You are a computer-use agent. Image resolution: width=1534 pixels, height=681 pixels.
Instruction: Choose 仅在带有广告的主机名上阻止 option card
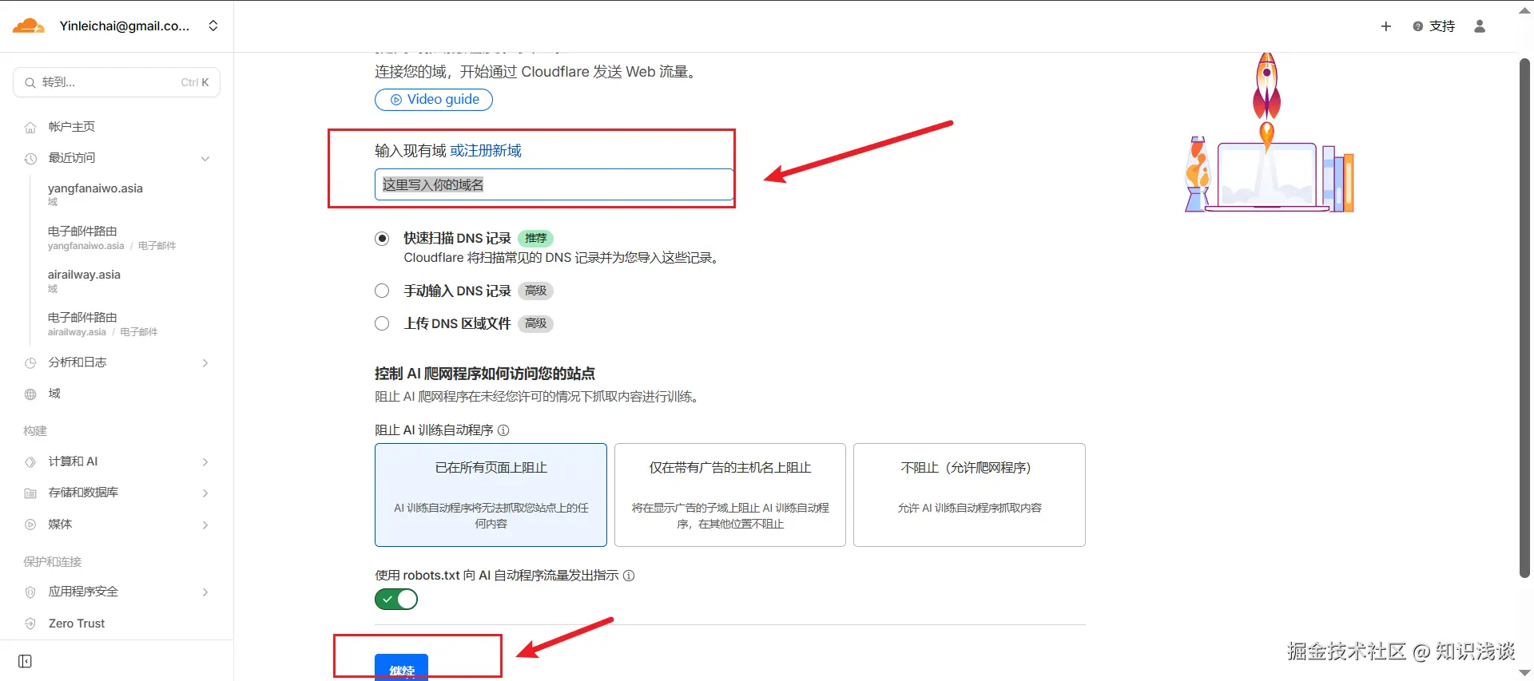point(730,495)
